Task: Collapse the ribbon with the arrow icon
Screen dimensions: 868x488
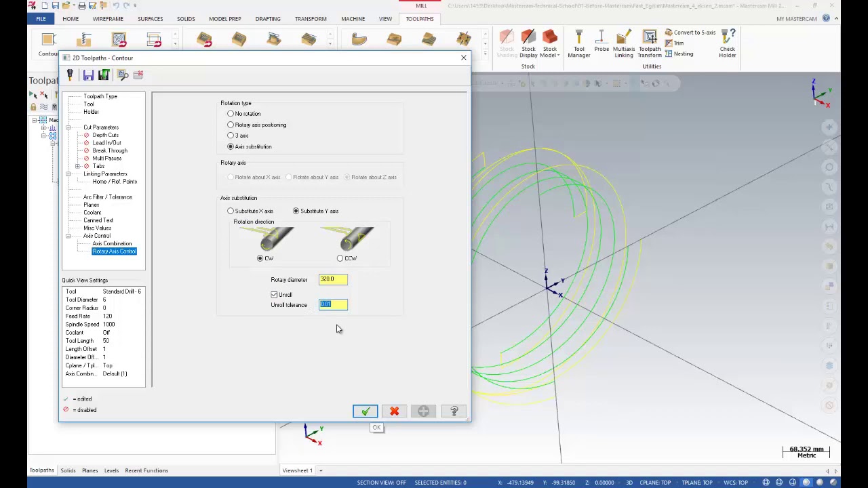Action: 835,18
